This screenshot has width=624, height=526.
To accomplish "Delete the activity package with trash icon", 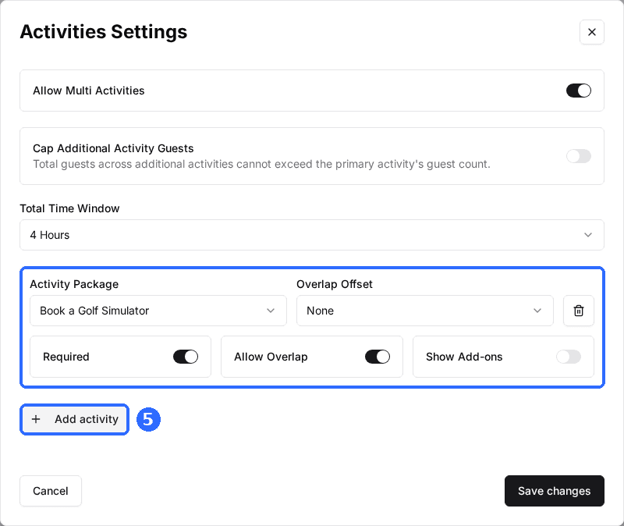I will click(578, 311).
